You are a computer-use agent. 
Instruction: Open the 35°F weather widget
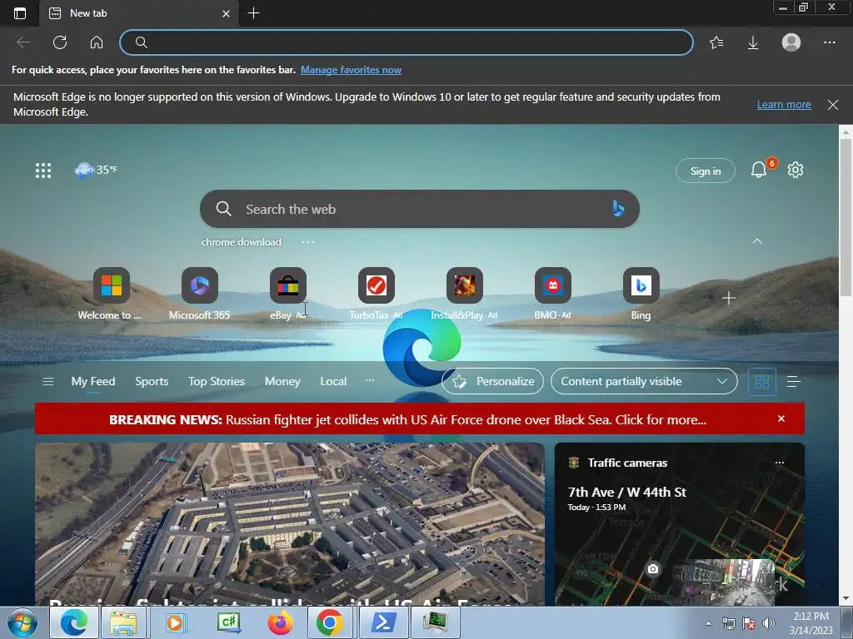(96, 170)
